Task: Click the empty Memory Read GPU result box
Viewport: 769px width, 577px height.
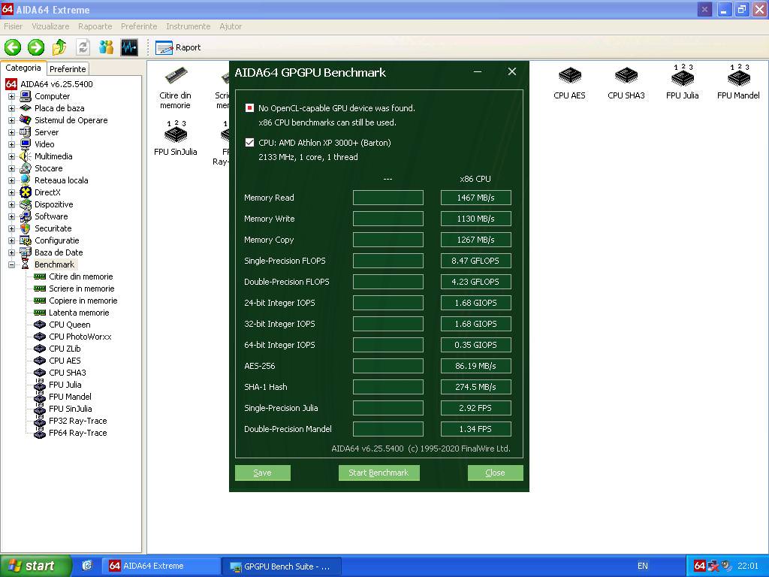Action: [x=388, y=198]
